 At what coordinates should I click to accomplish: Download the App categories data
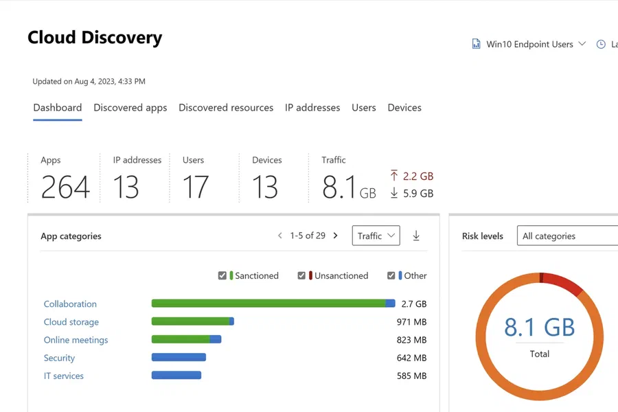coord(416,236)
